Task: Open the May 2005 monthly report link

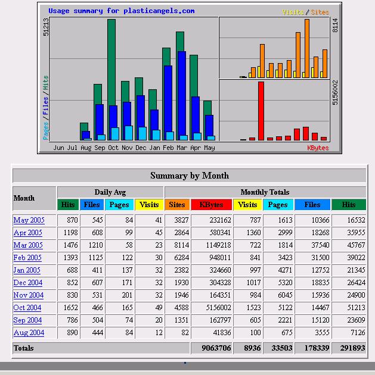Action: point(29,220)
